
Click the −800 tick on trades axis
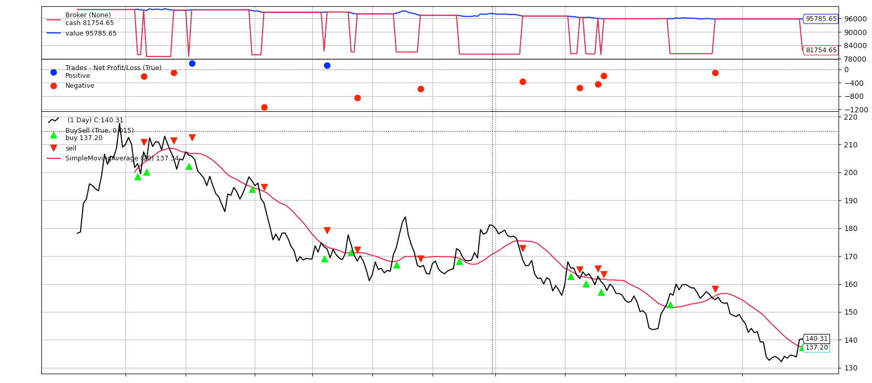pos(853,96)
